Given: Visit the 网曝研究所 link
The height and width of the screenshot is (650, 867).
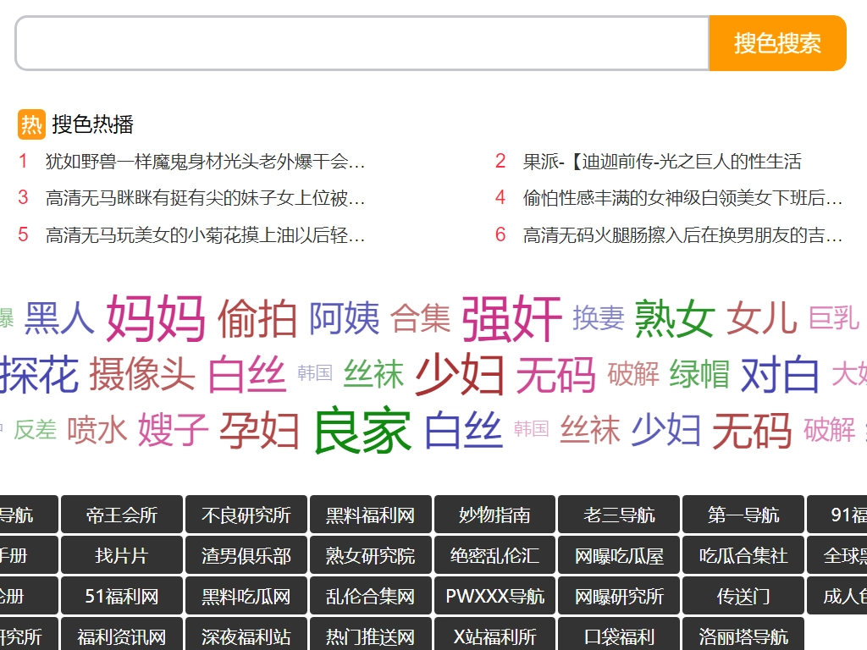Looking at the screenshot, I should [619, 597].
